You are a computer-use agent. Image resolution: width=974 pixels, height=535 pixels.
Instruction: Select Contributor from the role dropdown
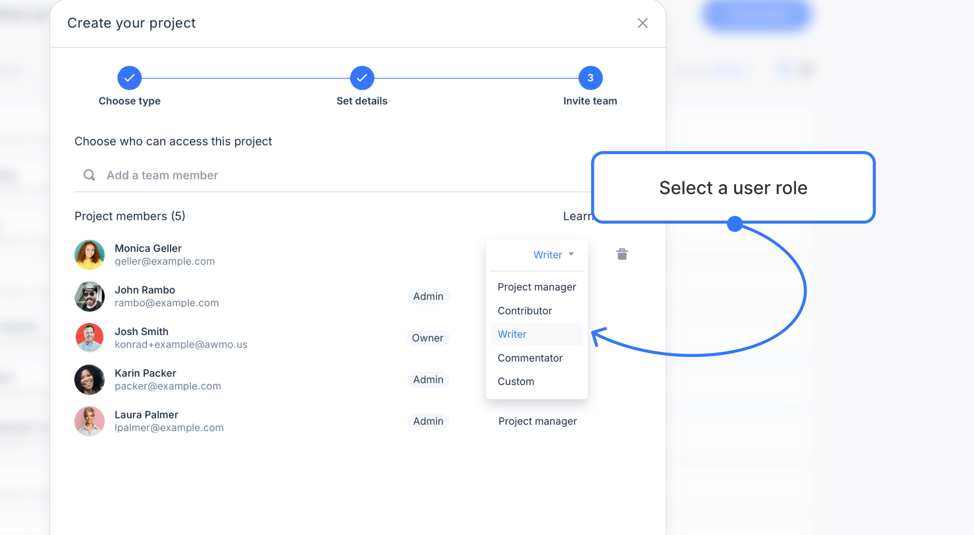point(525,311)
